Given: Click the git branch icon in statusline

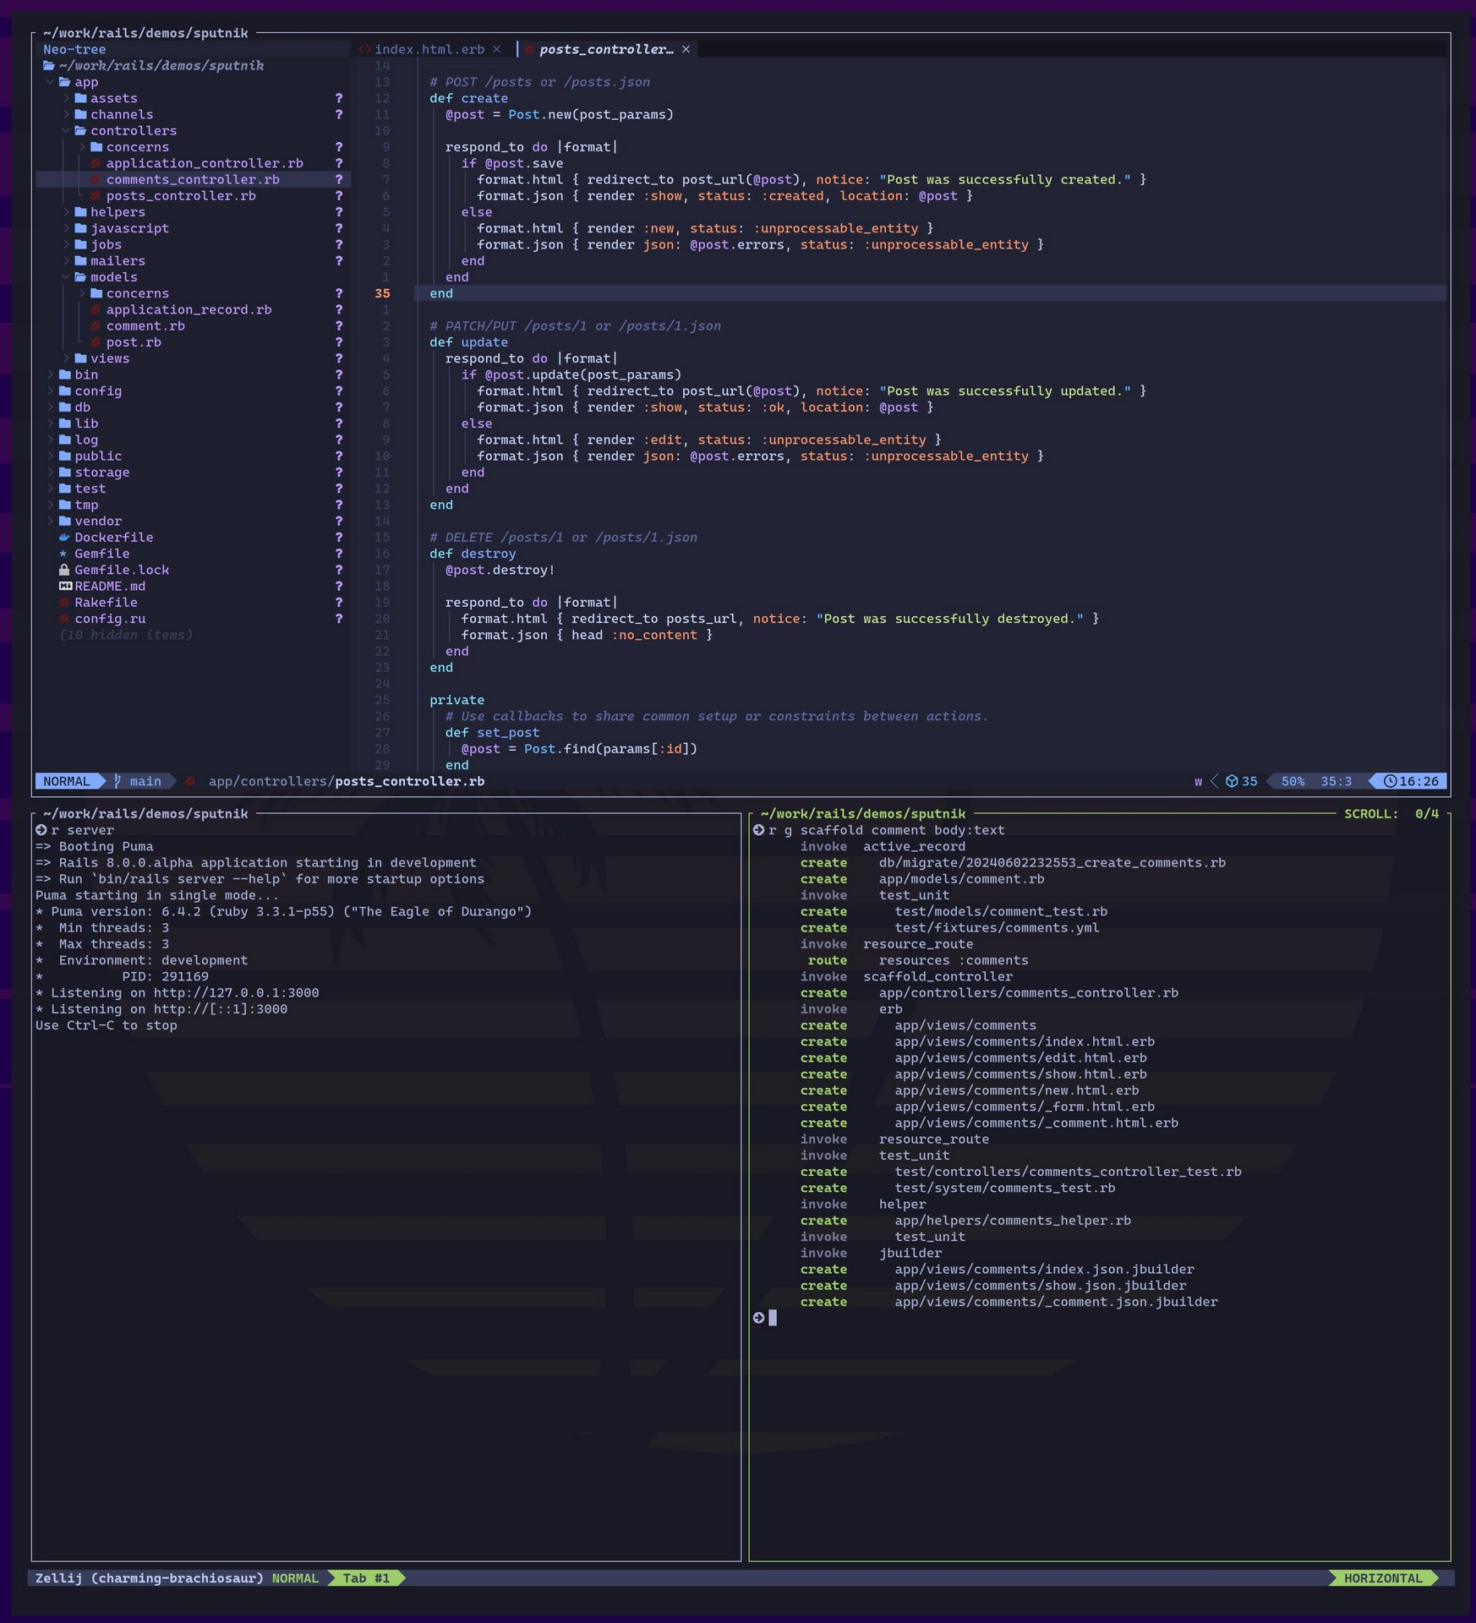Looking at the screenshot, I should pyautogui.click(x=118, y=781).
